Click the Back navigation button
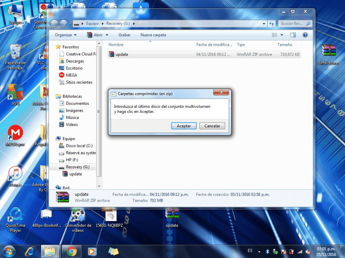Screen dimensions: 345x258 pos(54,23)
